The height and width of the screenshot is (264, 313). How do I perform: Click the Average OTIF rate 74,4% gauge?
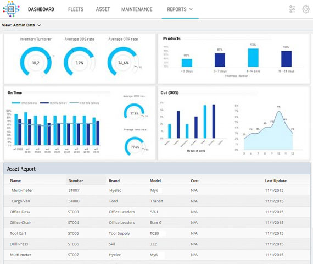point(124,62)
